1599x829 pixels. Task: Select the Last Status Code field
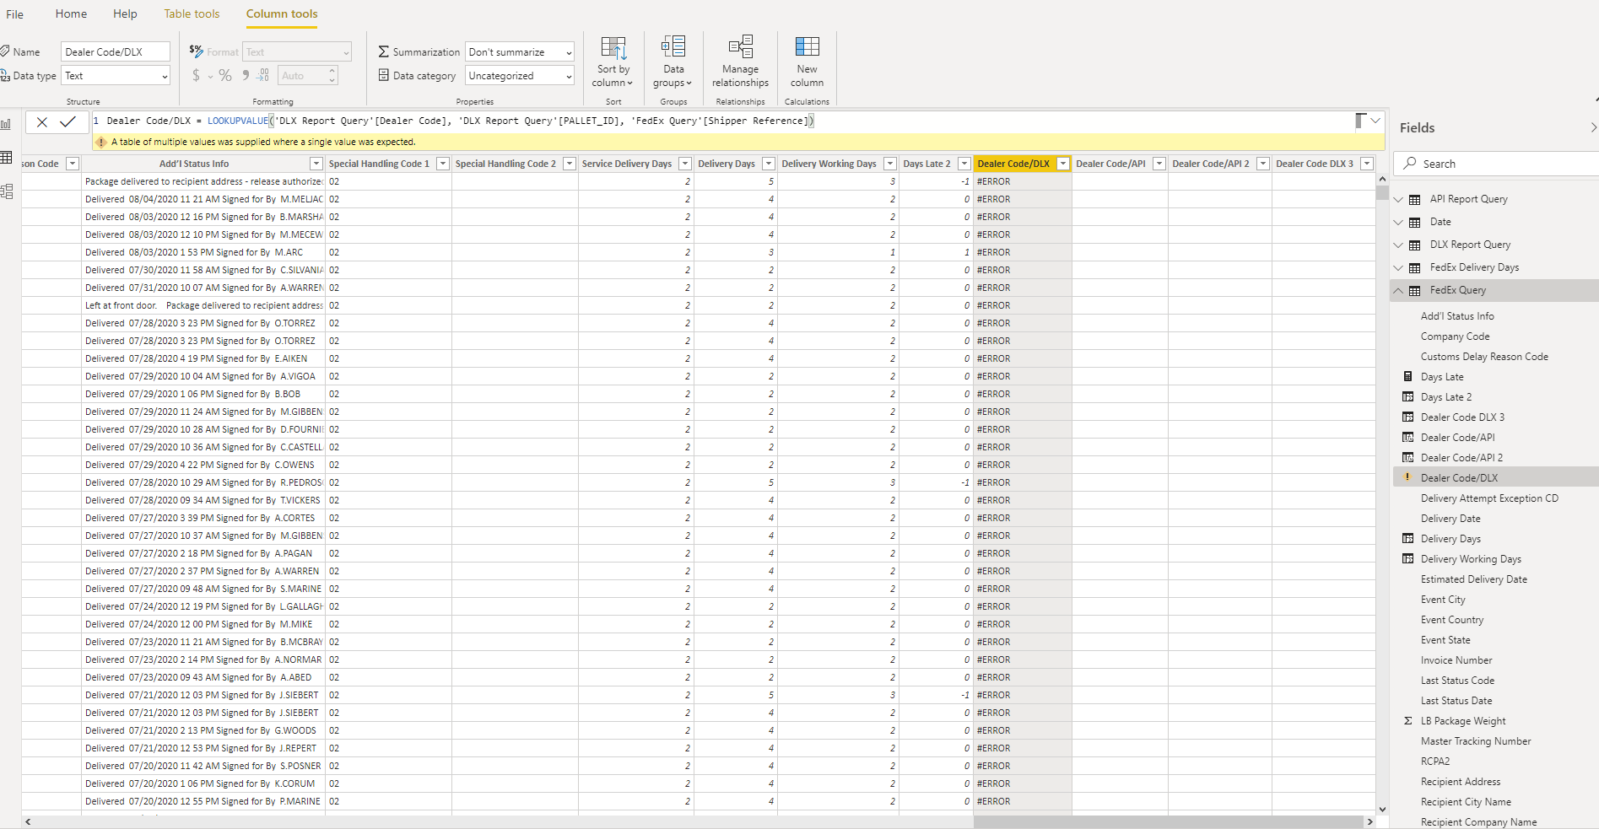tap(1457, 681)
